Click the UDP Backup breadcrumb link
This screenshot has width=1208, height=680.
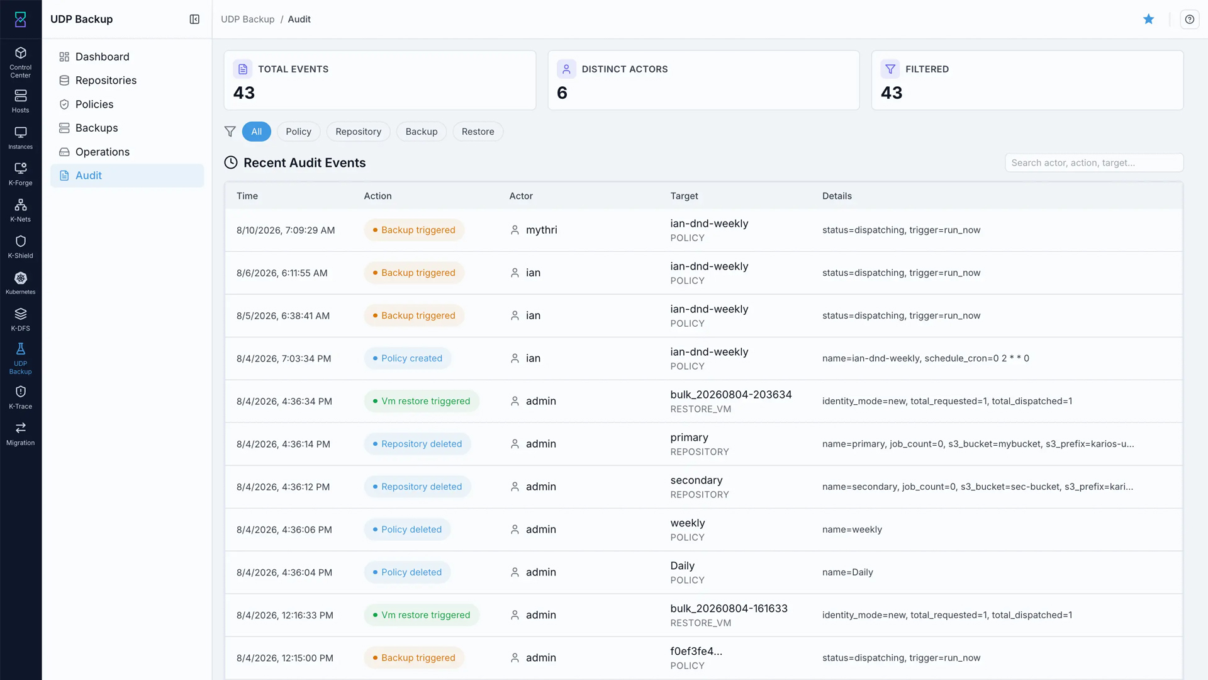(247, 20)
